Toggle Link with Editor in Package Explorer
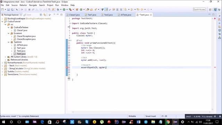 45,15
